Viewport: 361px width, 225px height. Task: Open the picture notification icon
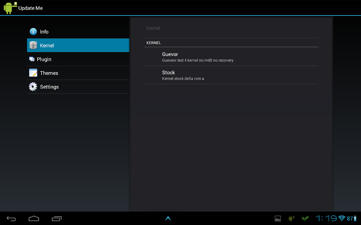tap(278, 219)
